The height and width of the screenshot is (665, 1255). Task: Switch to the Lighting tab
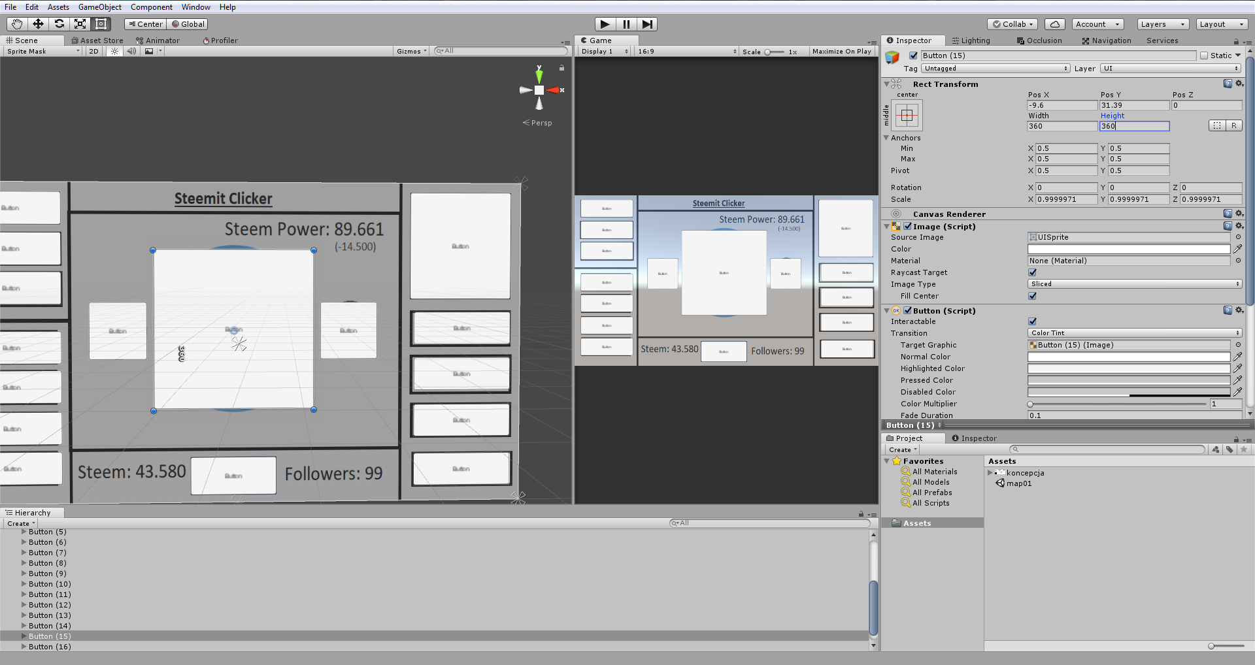pos(971,41)
